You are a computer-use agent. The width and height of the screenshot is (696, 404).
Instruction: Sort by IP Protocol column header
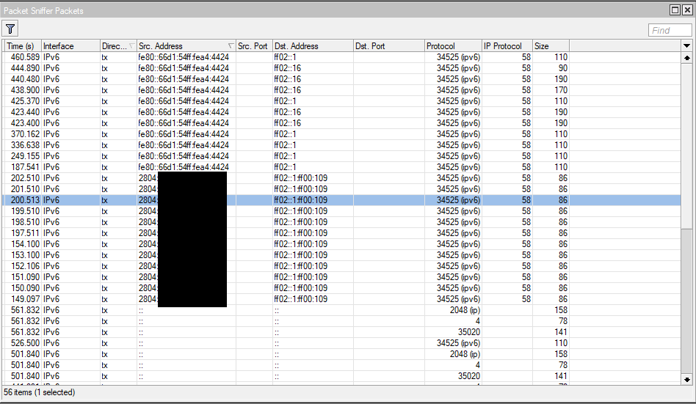(x=507, y=46)
